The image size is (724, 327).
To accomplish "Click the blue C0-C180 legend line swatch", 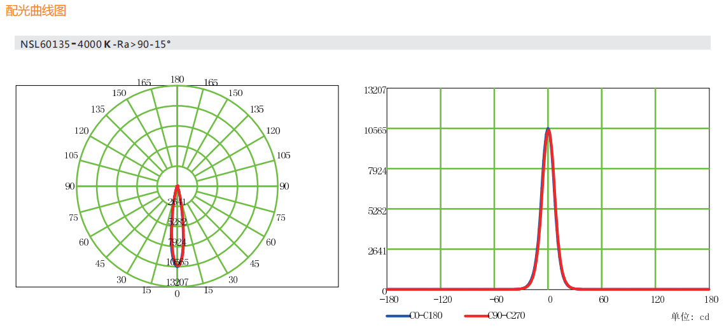I will point(398,316).
